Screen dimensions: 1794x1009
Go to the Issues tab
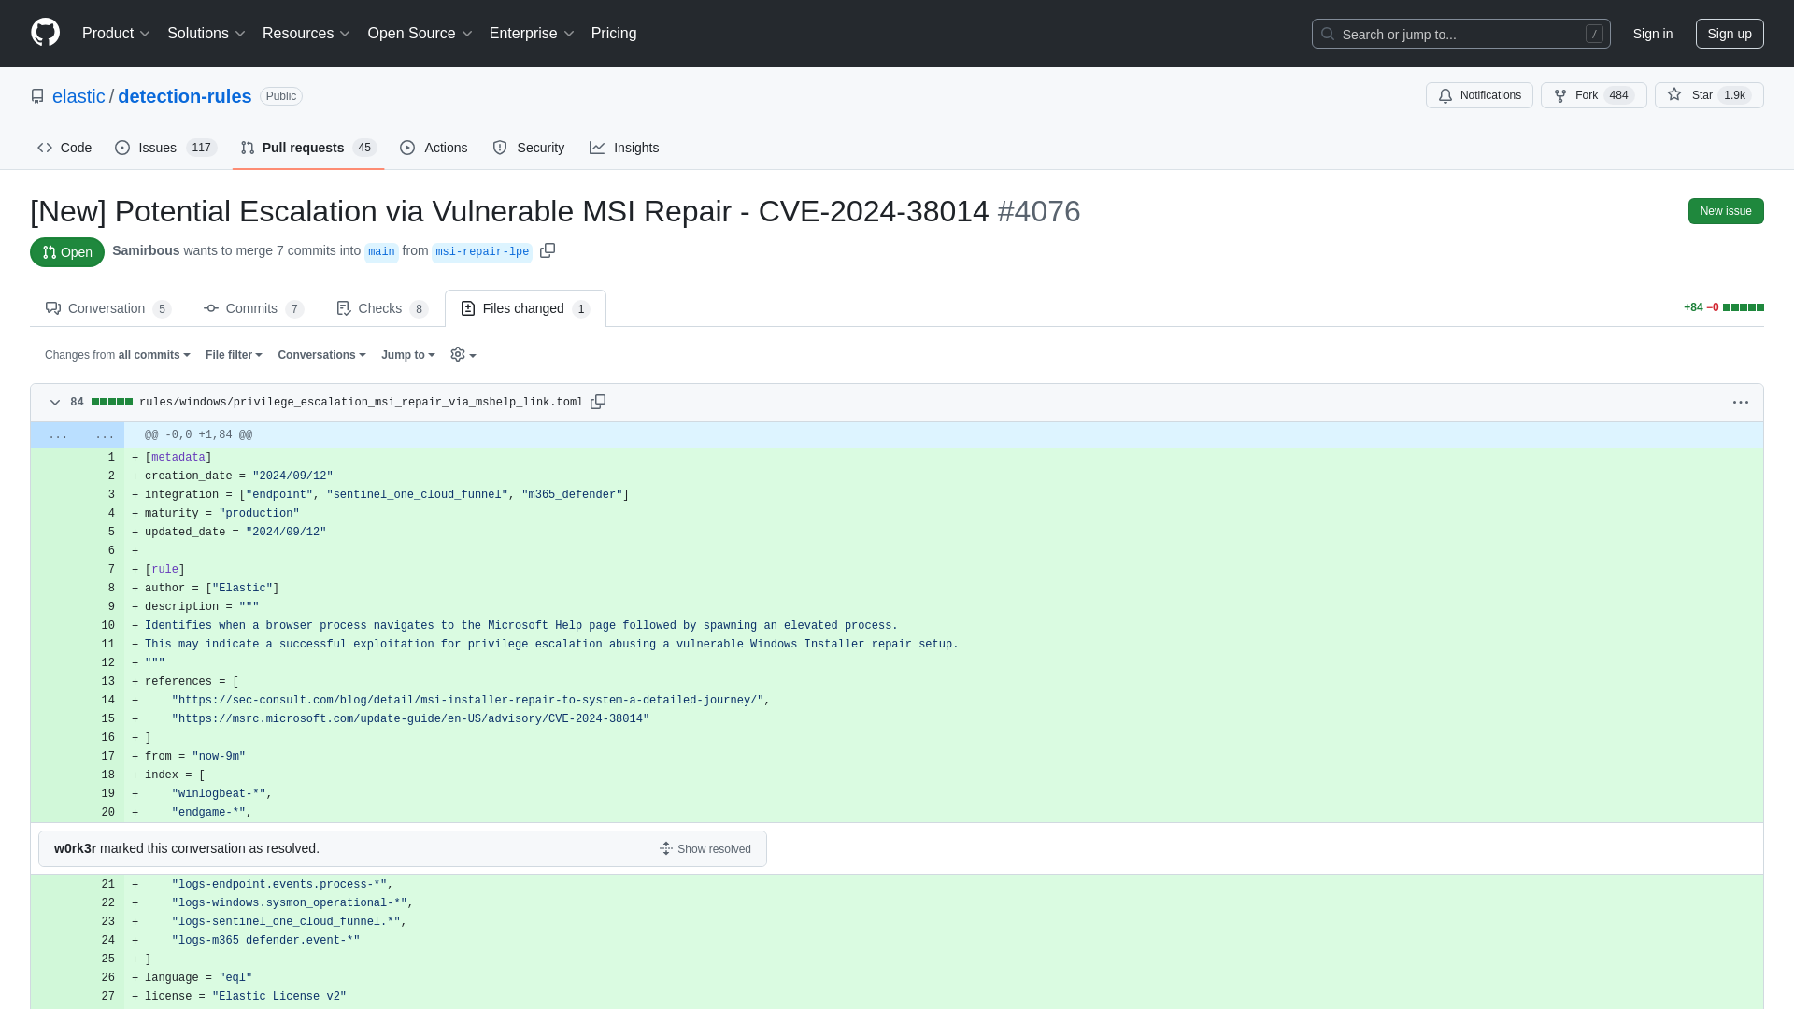[x=165, y=148]
